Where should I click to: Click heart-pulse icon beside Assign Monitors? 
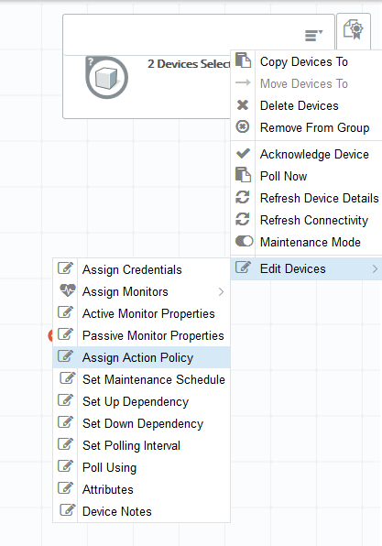pos(68,289)
